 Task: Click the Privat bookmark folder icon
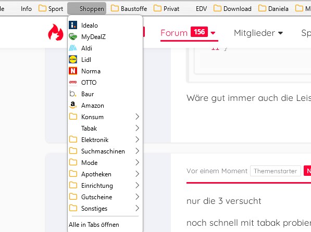157,8
